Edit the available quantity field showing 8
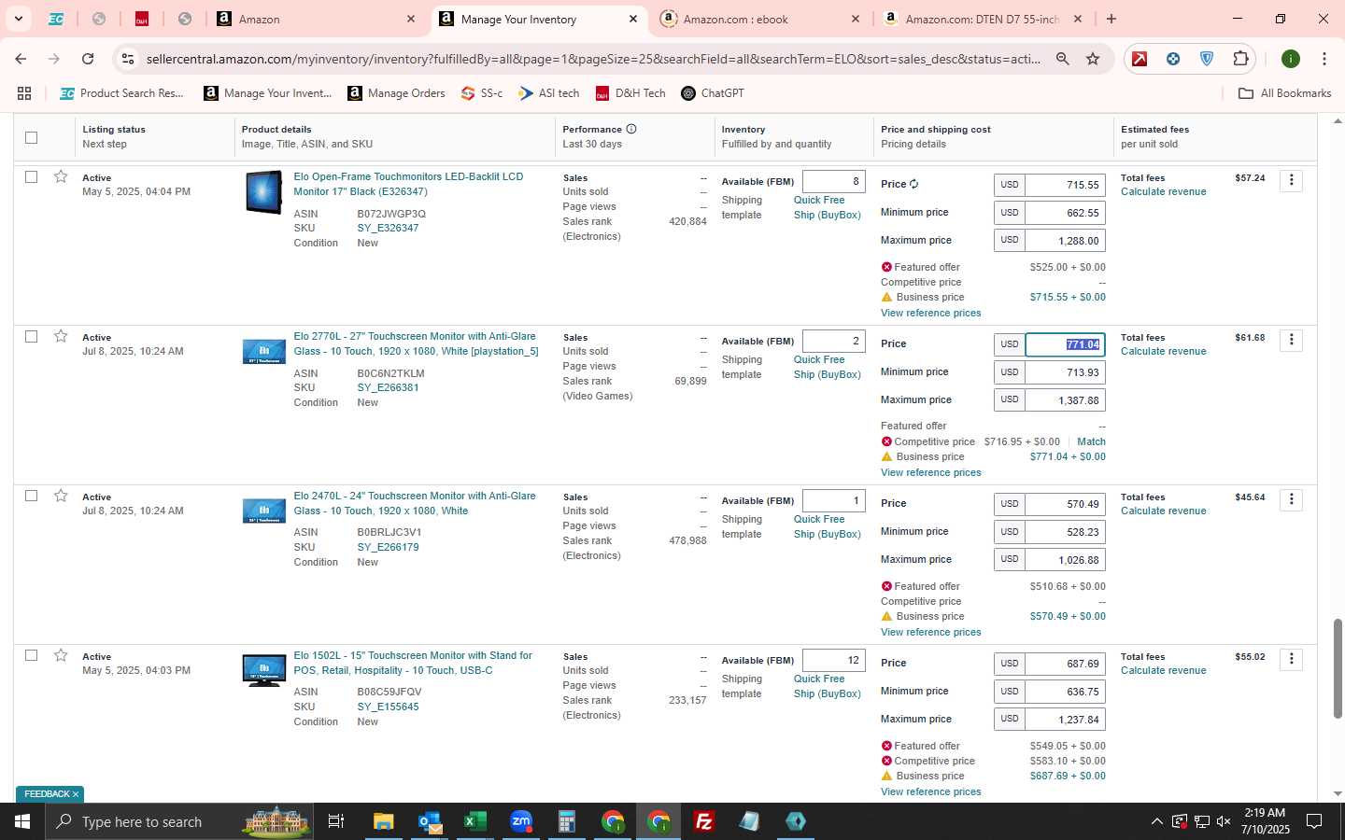Screen dimensions: 1345x840 click(833, 182)
